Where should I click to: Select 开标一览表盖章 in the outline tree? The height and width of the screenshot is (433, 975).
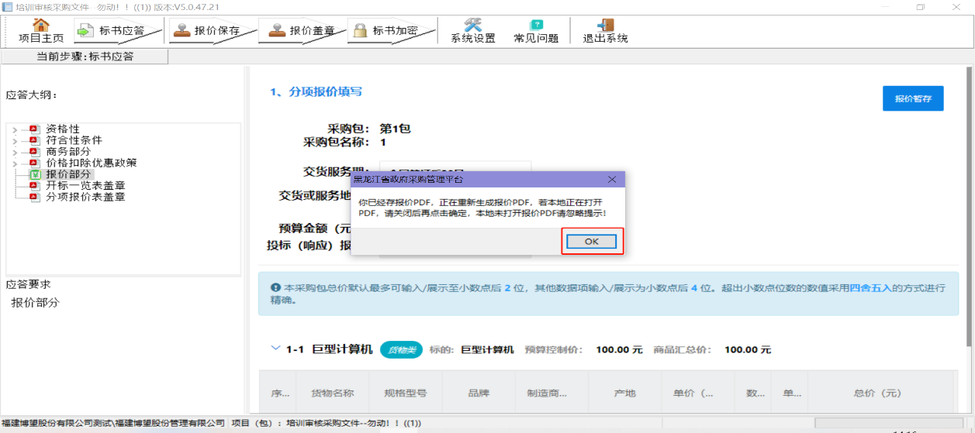click(85, 186)
